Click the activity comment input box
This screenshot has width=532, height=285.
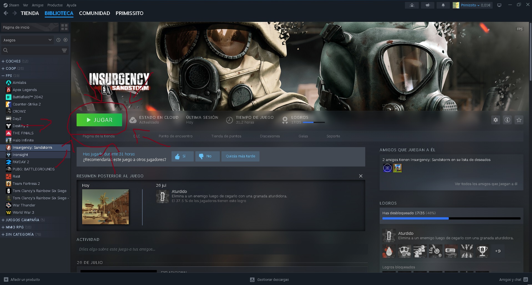[222, 249]
